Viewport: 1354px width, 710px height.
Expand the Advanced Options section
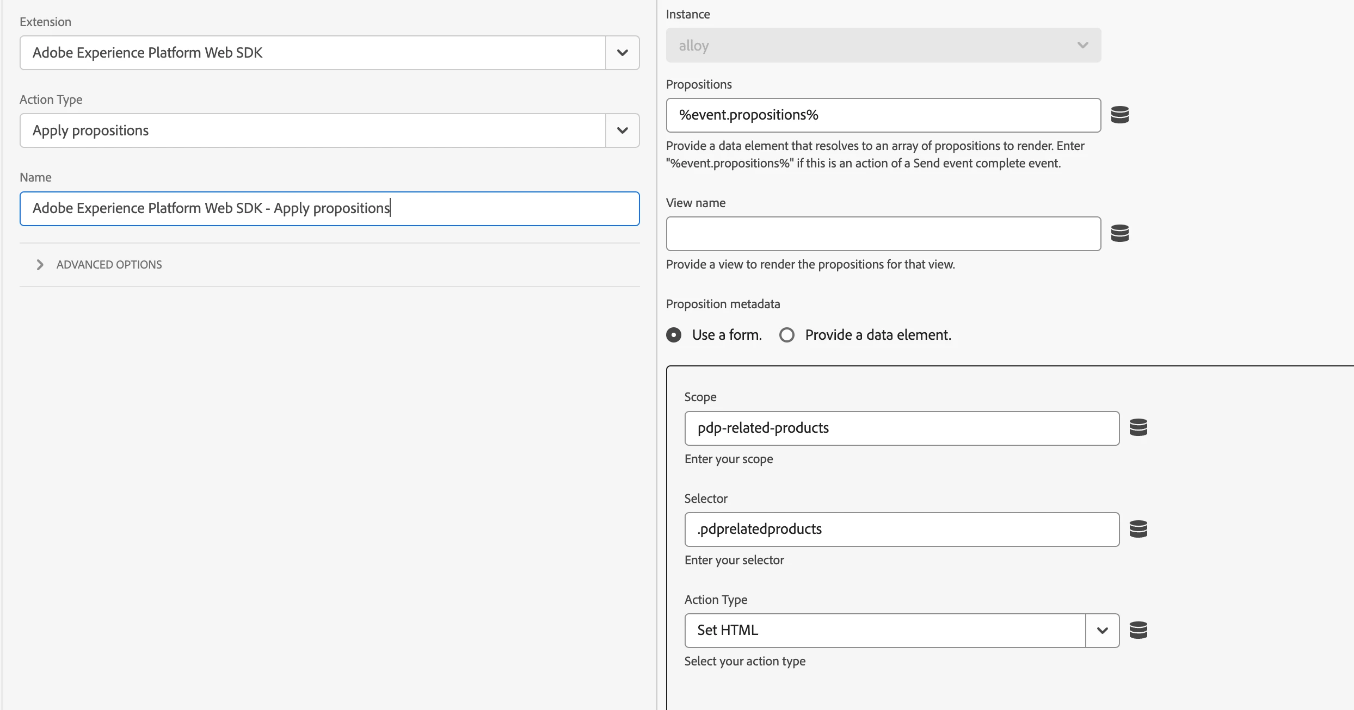tap(40, 265)
